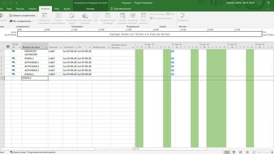Click task mode icon for PROYECTO LICITACIÓN
This screenshot has height=154, width=274.
tap(13, 51)
